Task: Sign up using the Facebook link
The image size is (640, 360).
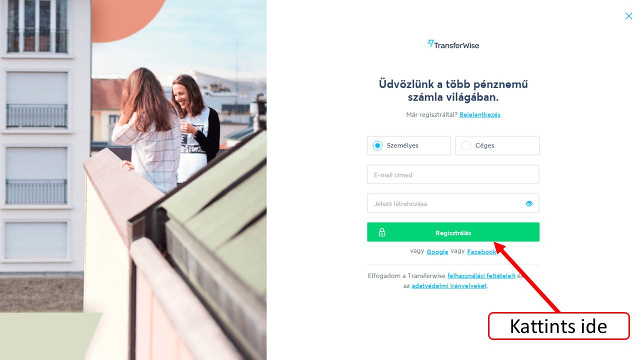Action: point(481,251)
